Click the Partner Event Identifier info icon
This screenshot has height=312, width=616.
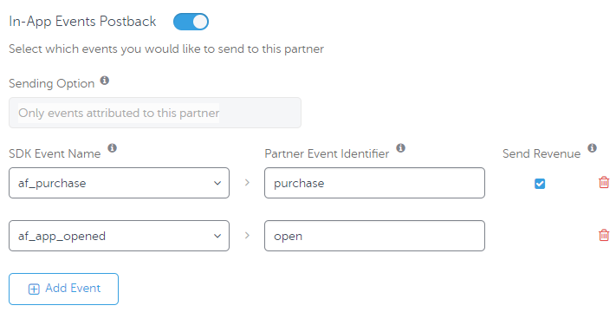[x=401, y=148]
